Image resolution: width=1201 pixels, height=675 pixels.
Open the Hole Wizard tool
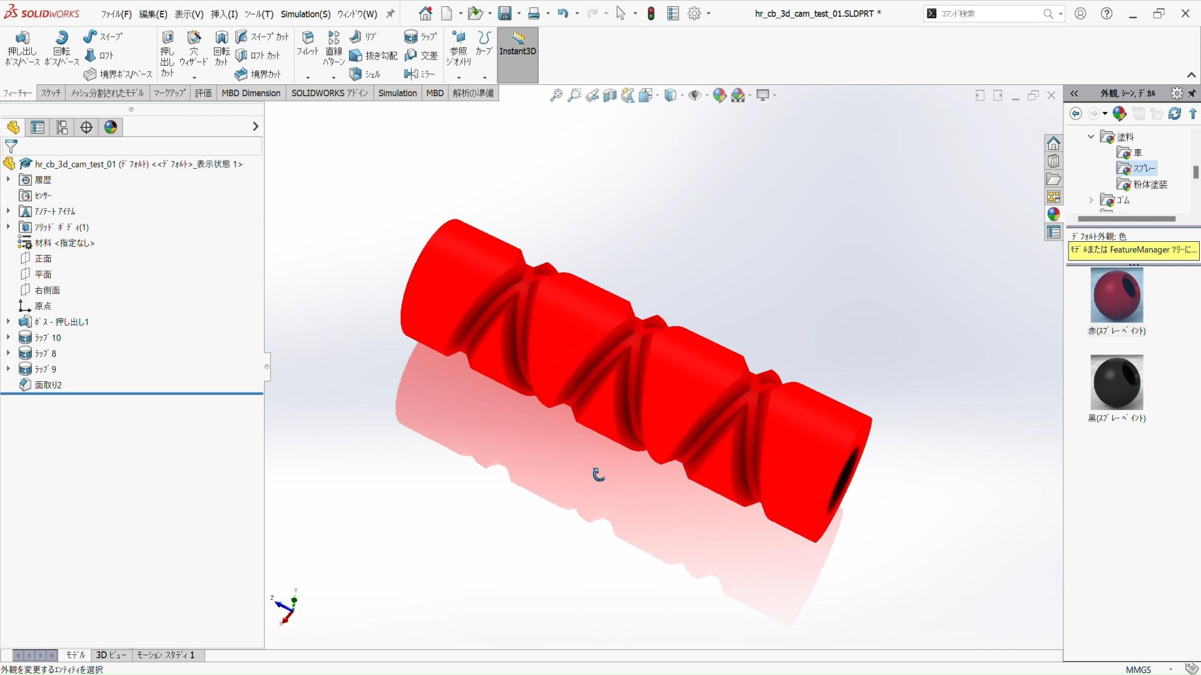click(193, 49)
